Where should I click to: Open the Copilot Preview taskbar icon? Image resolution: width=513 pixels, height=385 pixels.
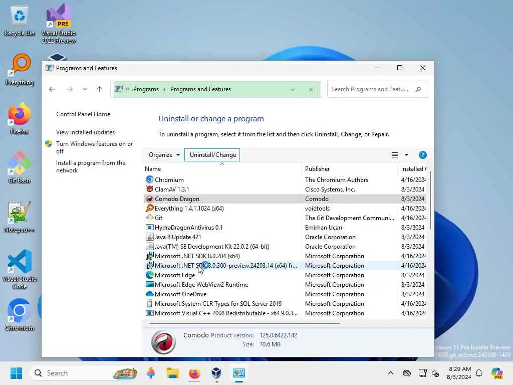pyautogui.click(x=497, y=373)
